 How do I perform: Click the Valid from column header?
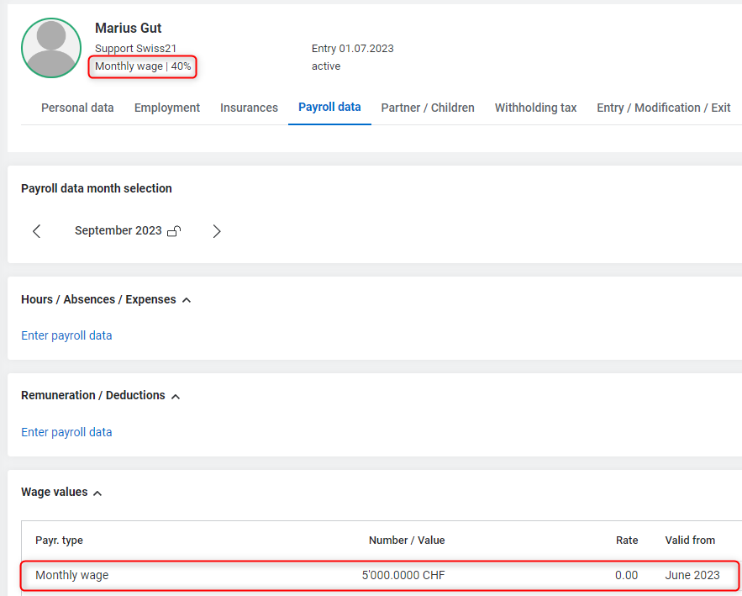coord(690,541)
